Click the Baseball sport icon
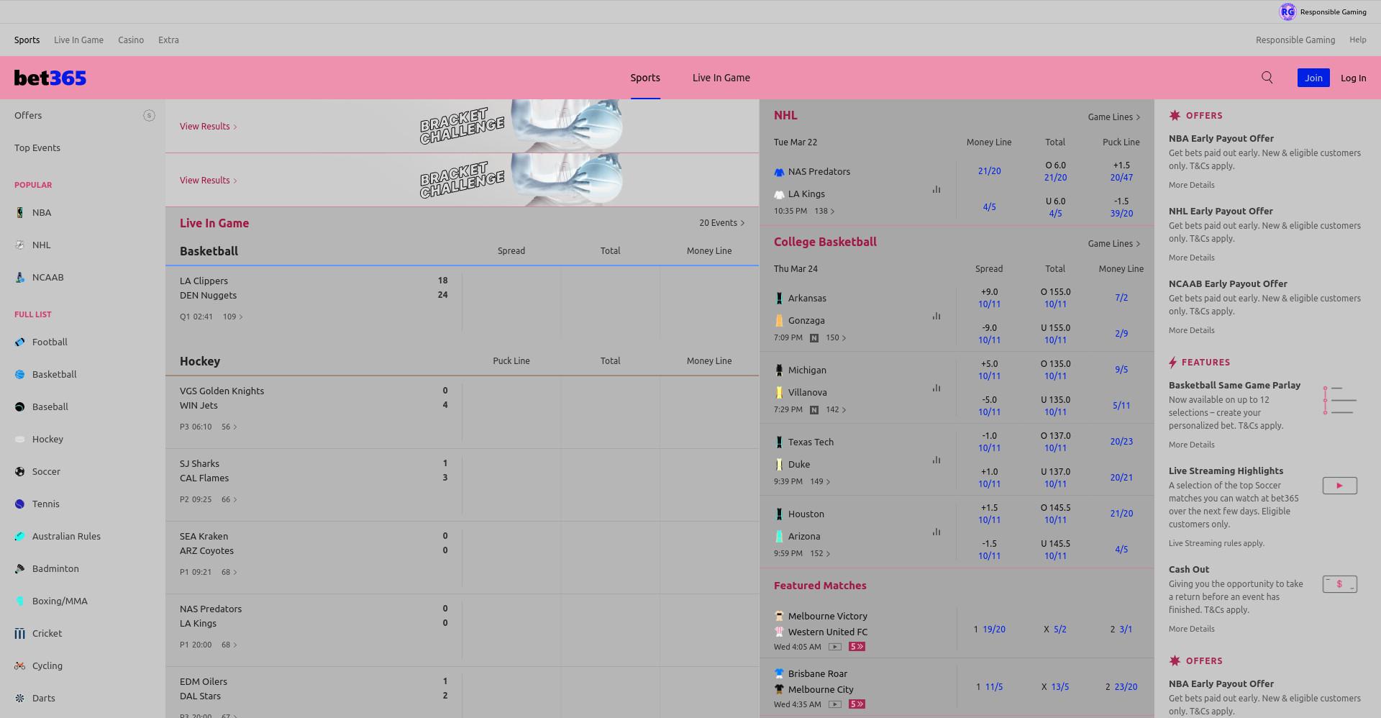The height and width of the screenshot is (718, 1381). (19, 406)
